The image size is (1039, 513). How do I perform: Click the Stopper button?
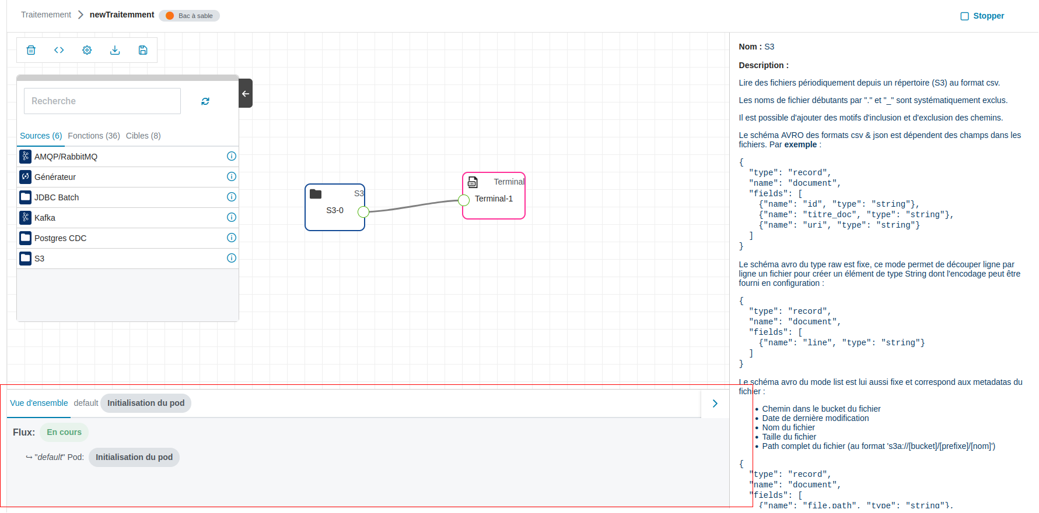[982, 16]
